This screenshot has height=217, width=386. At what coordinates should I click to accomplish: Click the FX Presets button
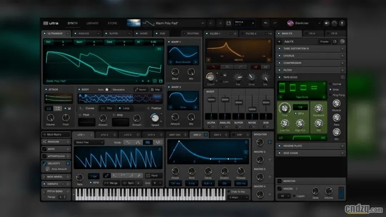(324, 41)
